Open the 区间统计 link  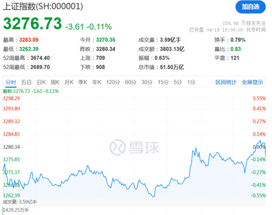(226, 83)
